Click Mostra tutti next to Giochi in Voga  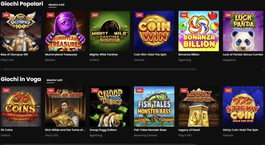click(54, 80)
